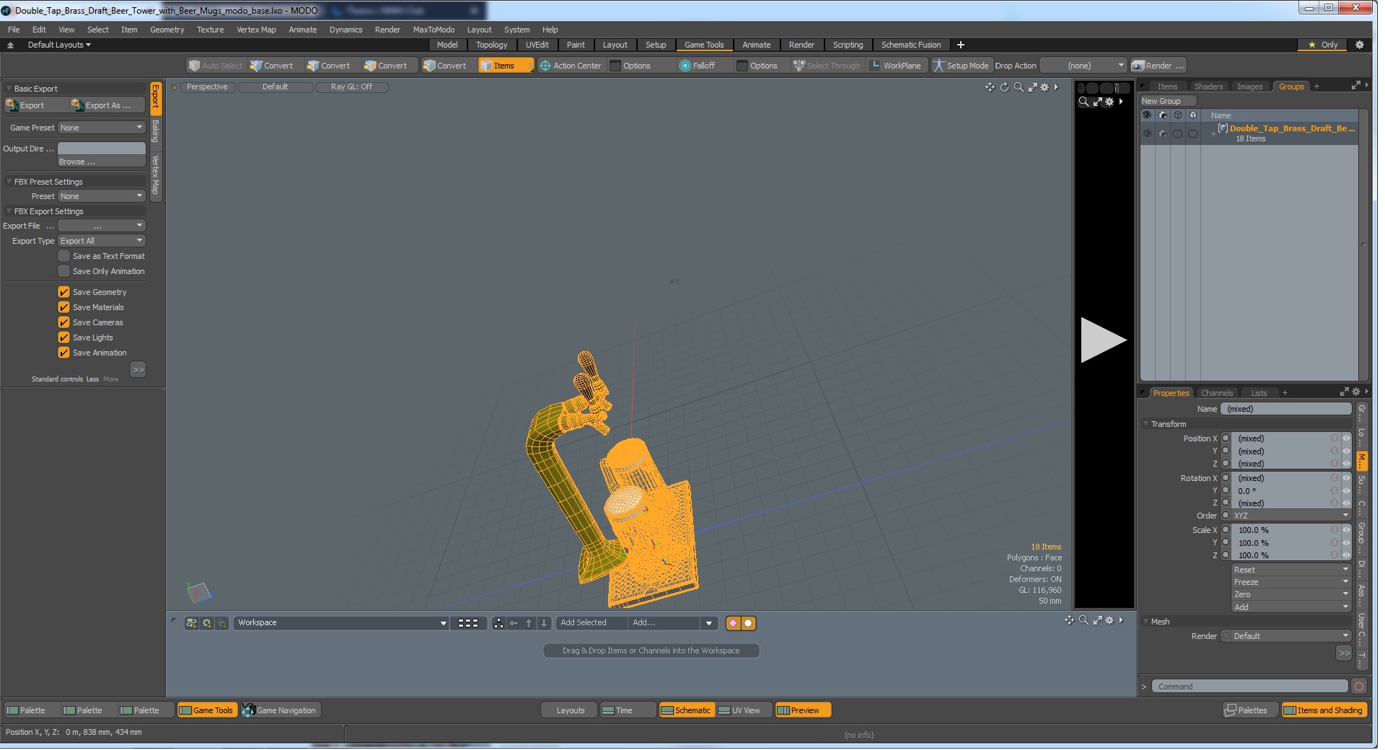
Task: Play the preview render
Action: (x=1103, y=340)
